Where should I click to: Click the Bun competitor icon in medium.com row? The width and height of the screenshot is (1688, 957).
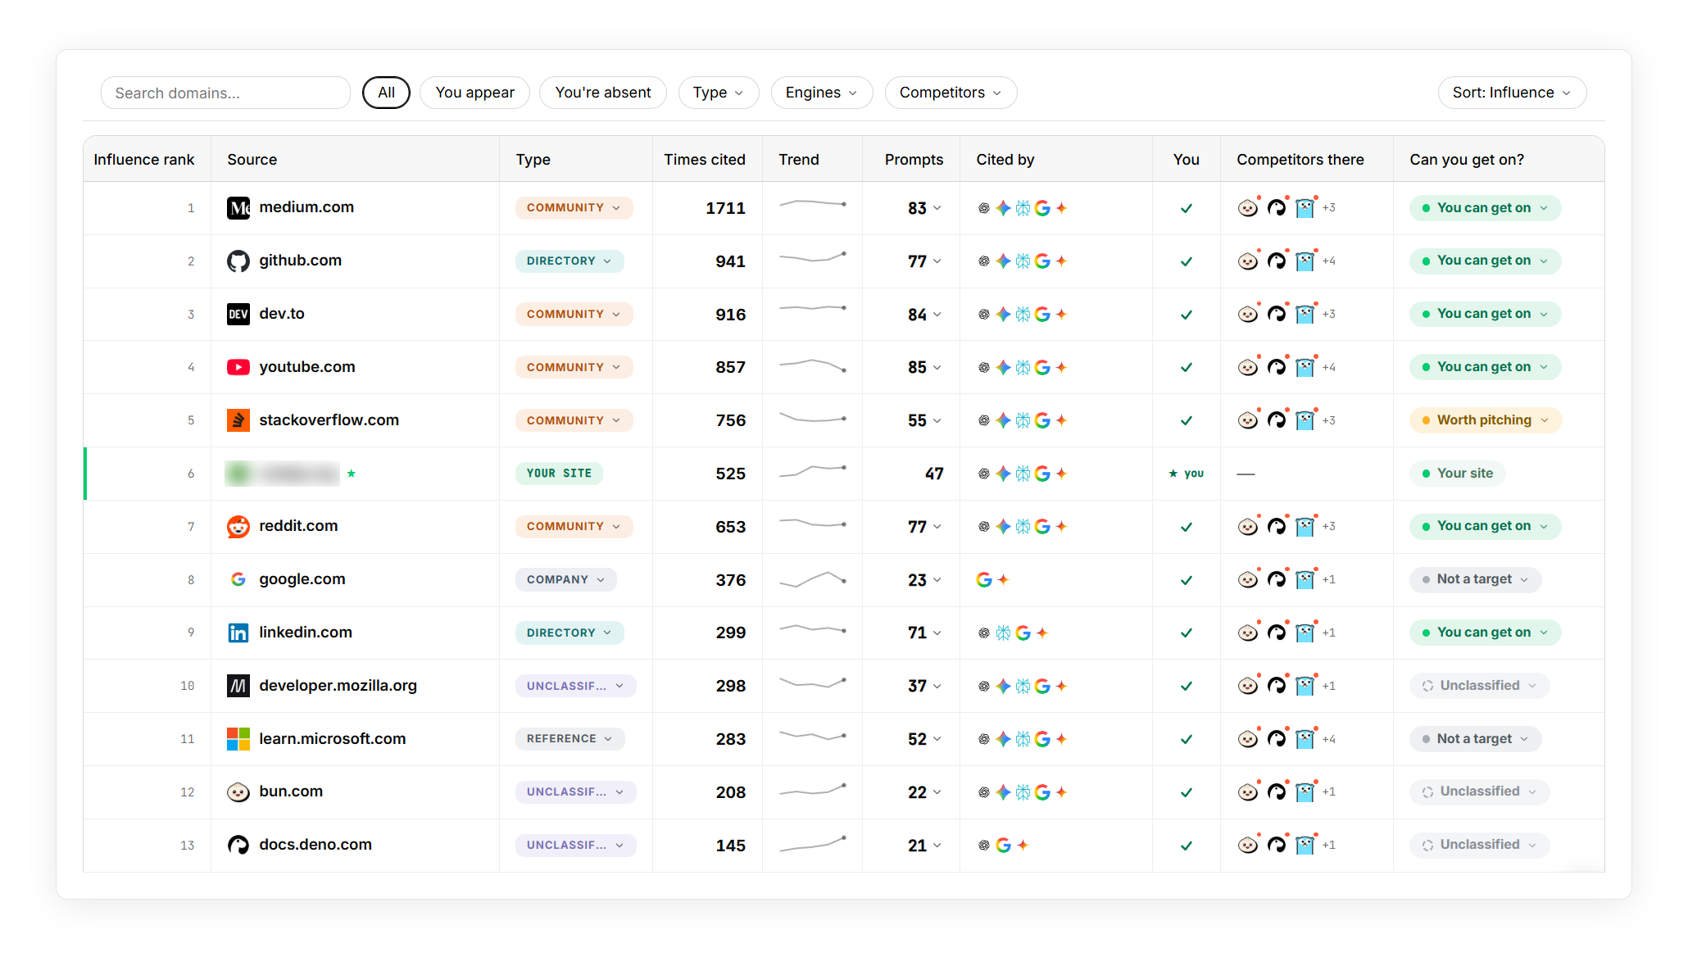coord(1247,208)
